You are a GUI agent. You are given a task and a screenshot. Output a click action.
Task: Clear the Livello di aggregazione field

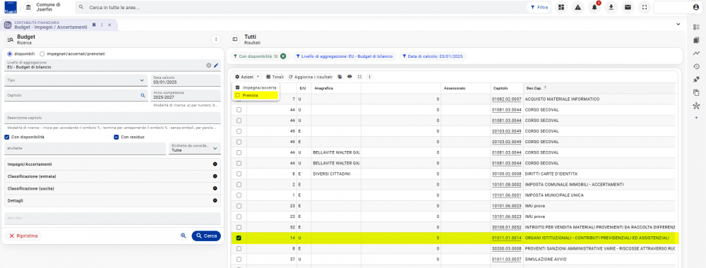[209, 65]
